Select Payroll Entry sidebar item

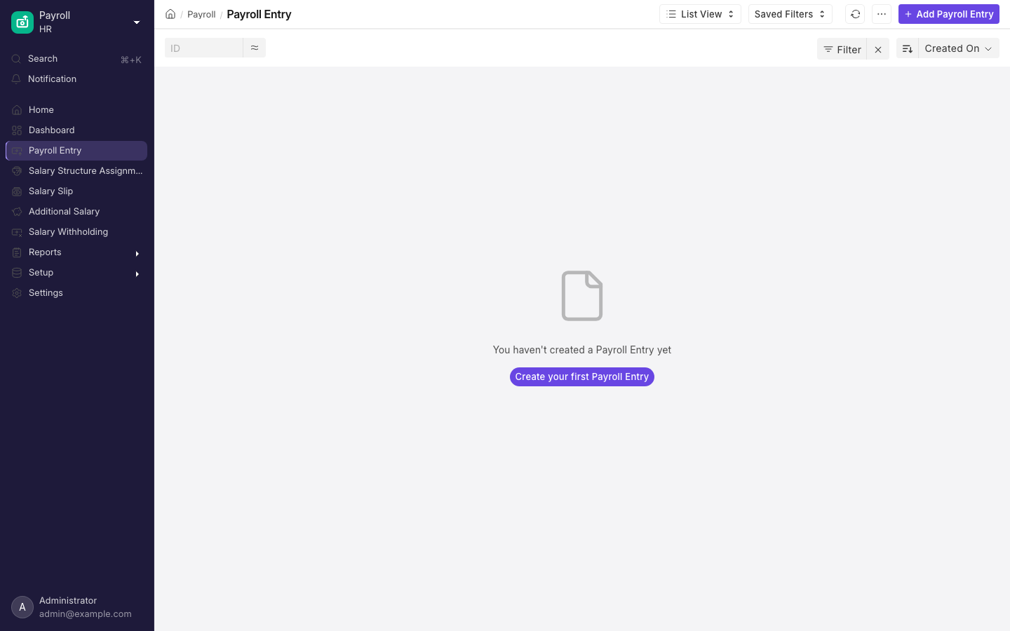(77, 151)
